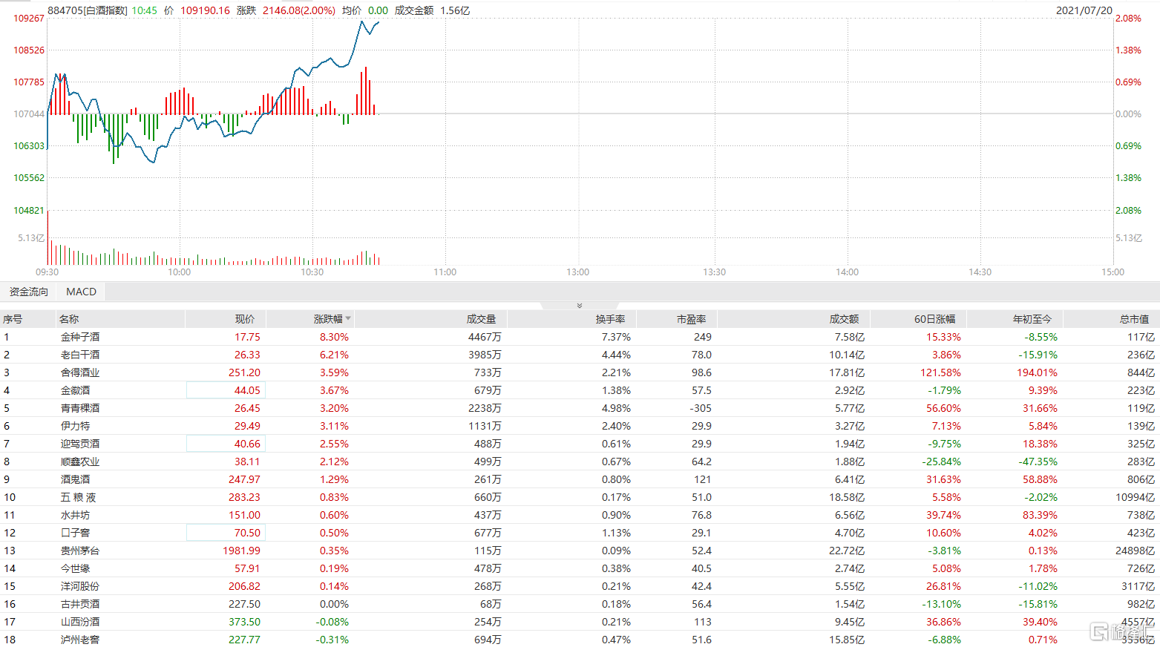This screenshot has width=1160, height=647.
Task: Select the 老白干酒 stock name
Action: coord(80,355)
